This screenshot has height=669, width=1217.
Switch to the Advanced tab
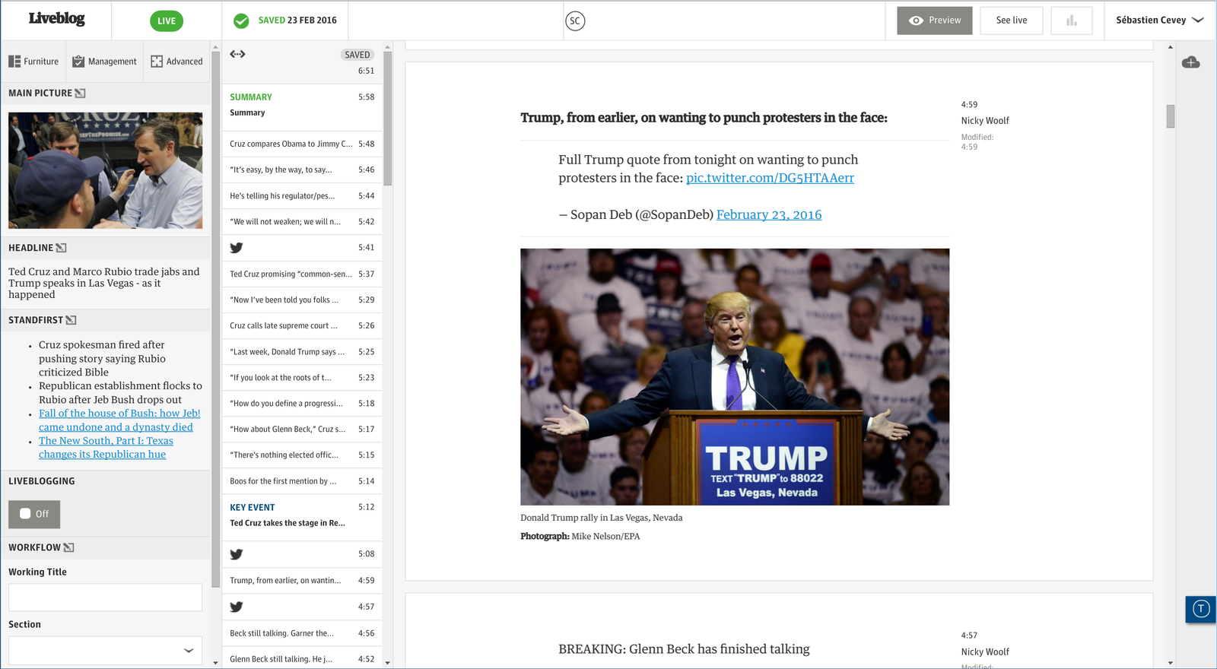pyautogui.click(x=176, y=62)
